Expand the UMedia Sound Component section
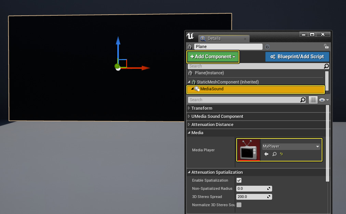 point(217,117)
